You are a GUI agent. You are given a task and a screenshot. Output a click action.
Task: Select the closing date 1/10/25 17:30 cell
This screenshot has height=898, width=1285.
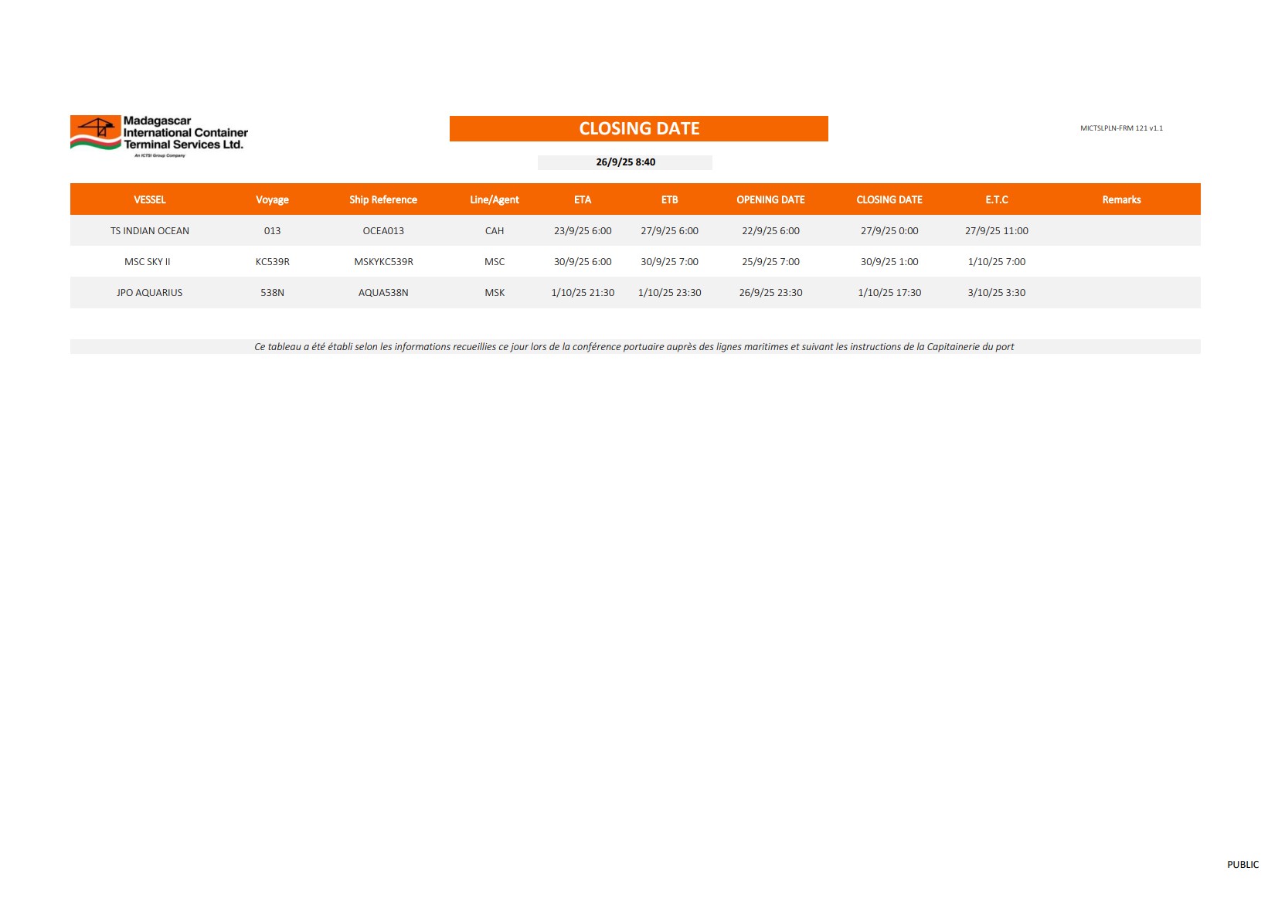[889, 293]
